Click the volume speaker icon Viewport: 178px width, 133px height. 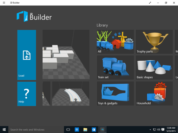pos(159,129)
